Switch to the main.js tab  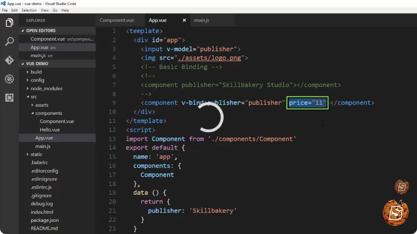tap(201, 20)
